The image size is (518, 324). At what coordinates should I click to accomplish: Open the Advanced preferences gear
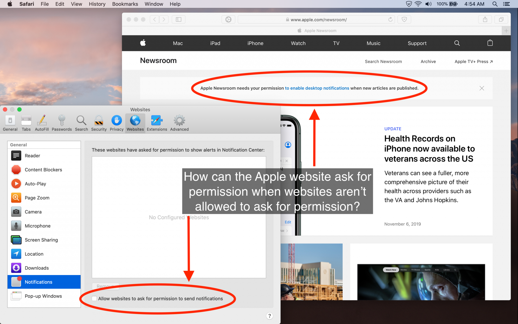coord(179,123)
